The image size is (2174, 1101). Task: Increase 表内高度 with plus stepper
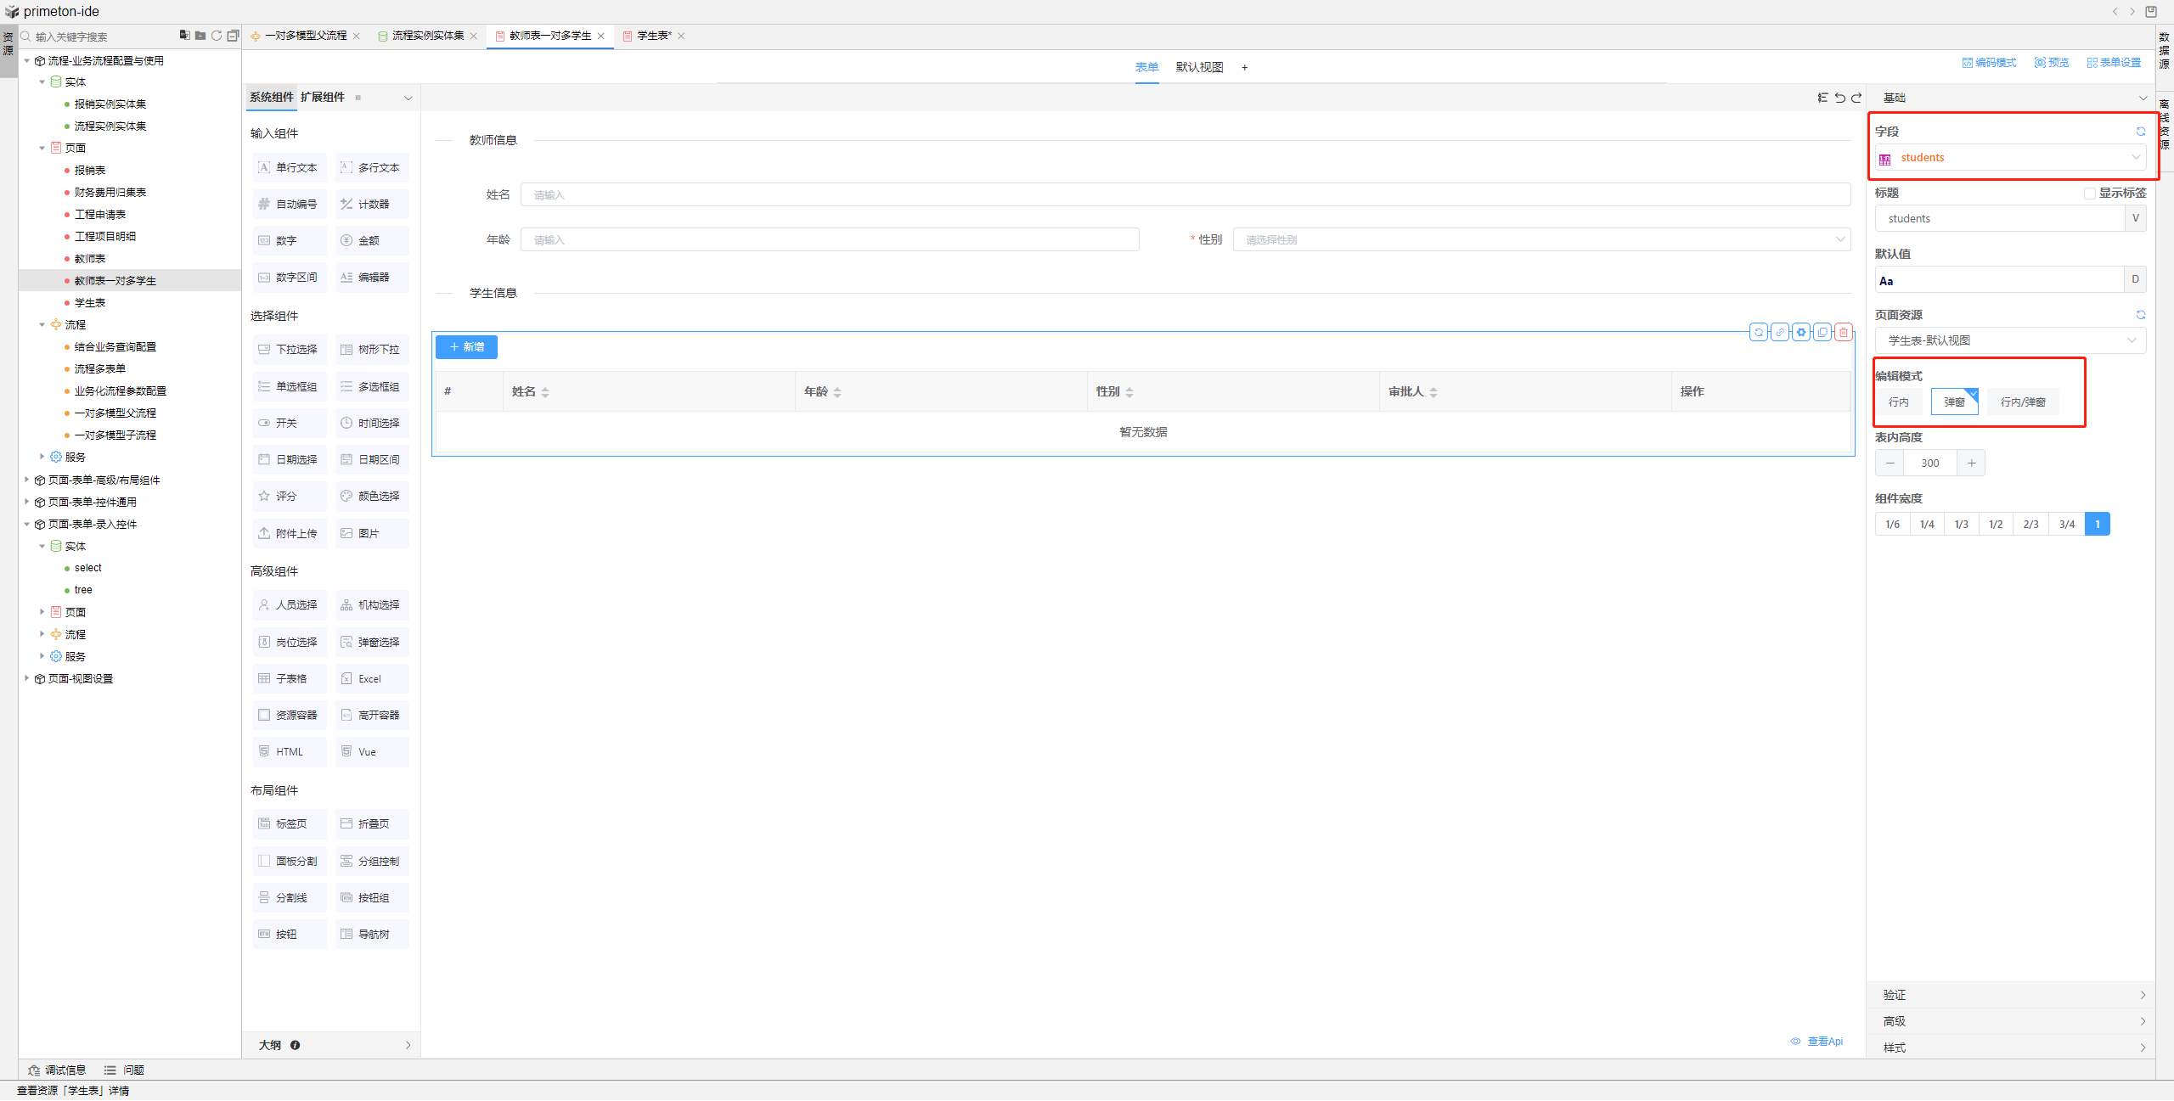pos(1971,463)
